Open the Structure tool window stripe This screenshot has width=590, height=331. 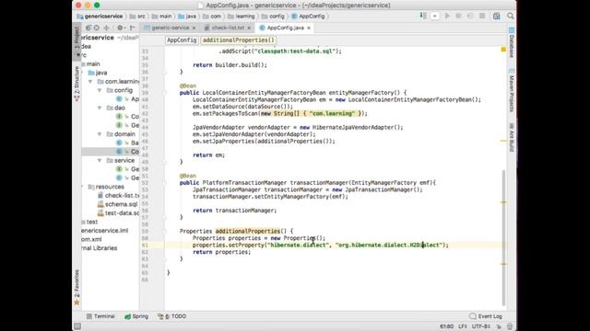77,84
